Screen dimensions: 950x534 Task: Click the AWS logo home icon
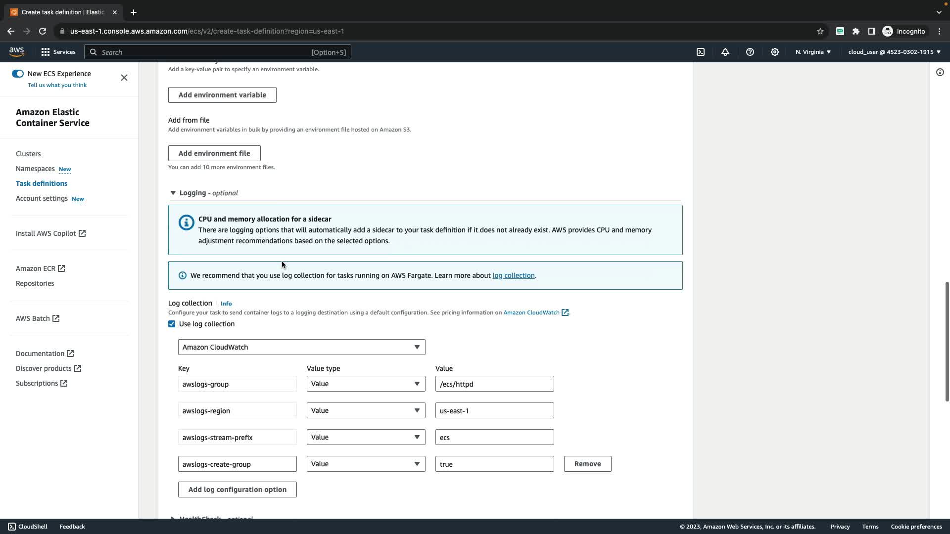click(16, 51)
